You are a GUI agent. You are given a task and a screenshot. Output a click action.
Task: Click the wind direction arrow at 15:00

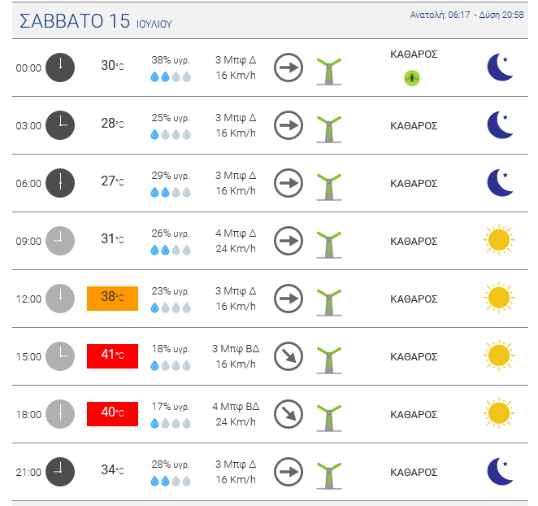pos(288,356)
